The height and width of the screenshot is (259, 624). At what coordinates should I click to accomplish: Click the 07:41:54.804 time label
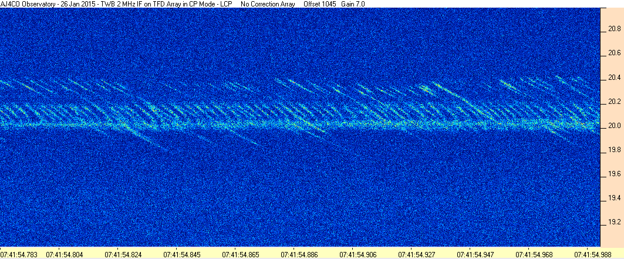(63, 254)
